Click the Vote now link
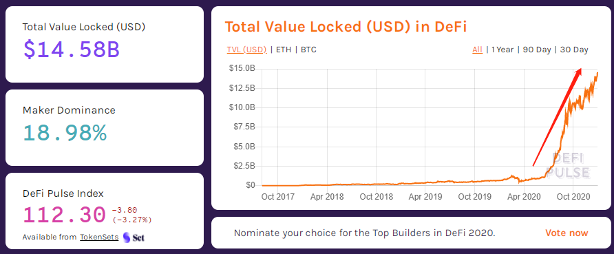 (567, 233)
